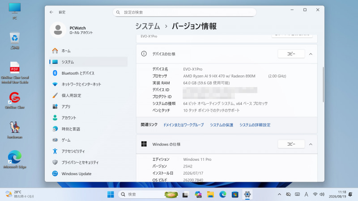The height and width of the screenshot is (201, 358).
Task: Open 個人用設定 page
Action: (x=88, y=95)
